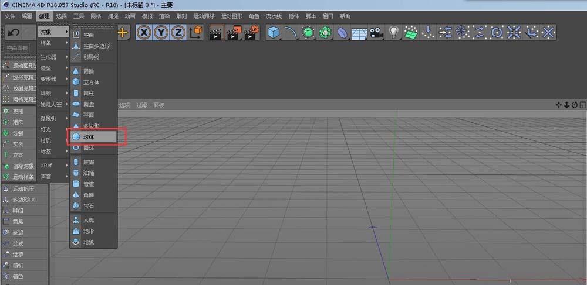Click the Undo arrow icon
The image size is (587, 285).
14,33
